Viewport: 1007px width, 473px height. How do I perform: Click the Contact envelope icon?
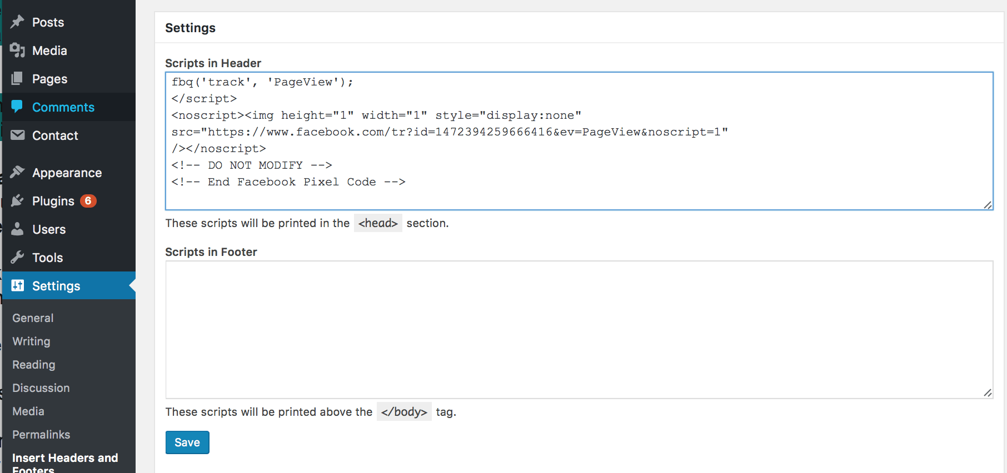click(17, 135)
